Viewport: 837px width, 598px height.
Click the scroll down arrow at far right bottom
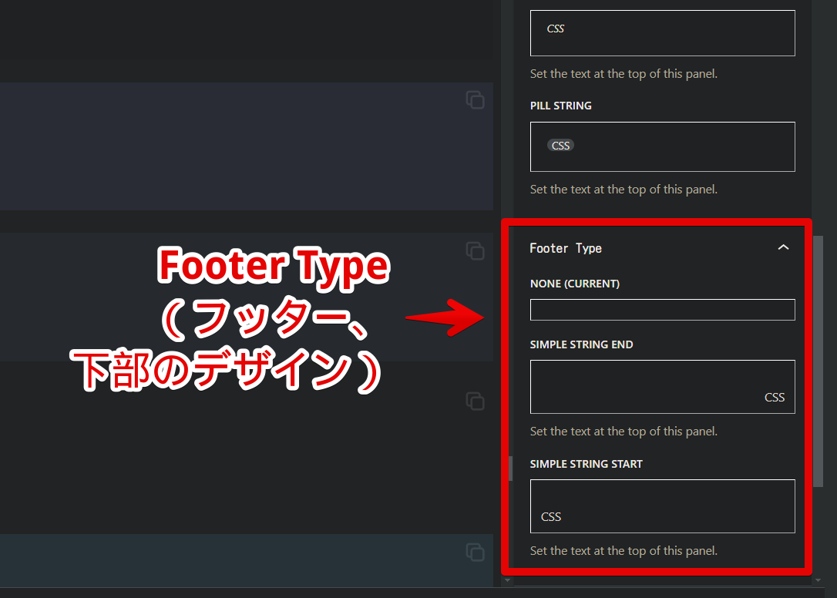tap(818, 580)
